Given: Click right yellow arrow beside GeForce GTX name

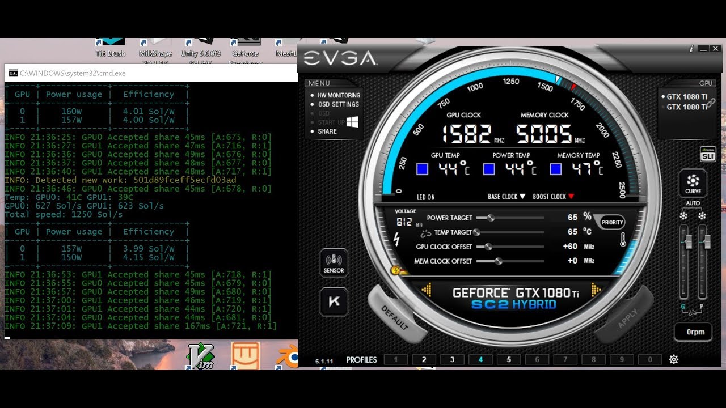Looking at the screenshot, I should tap(596, 290).
